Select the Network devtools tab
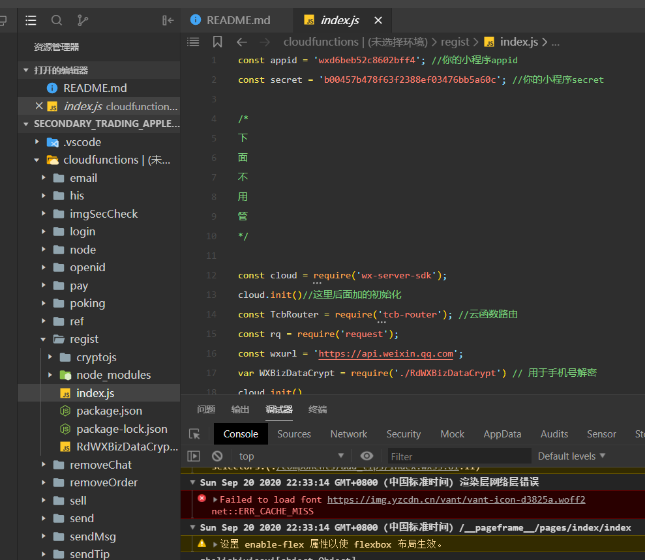The width and height of the screenshot is (645, 560). click(349, 434)
